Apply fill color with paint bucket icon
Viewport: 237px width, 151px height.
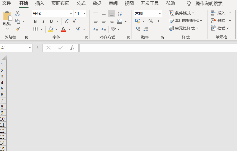(x=50, y=29)
